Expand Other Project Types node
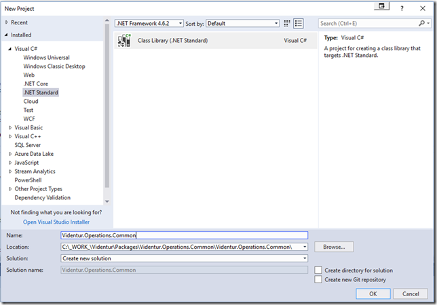437x305 pixels. [10, 189]
